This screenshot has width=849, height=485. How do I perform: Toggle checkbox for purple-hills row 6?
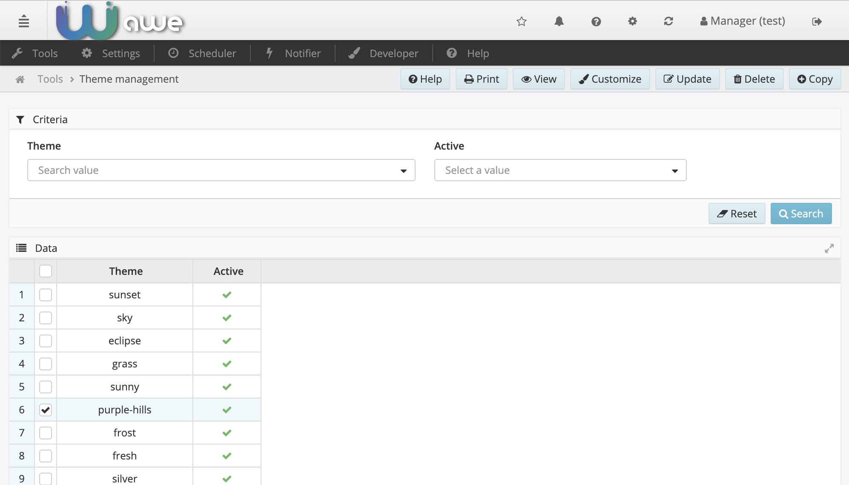click(45, 410)
